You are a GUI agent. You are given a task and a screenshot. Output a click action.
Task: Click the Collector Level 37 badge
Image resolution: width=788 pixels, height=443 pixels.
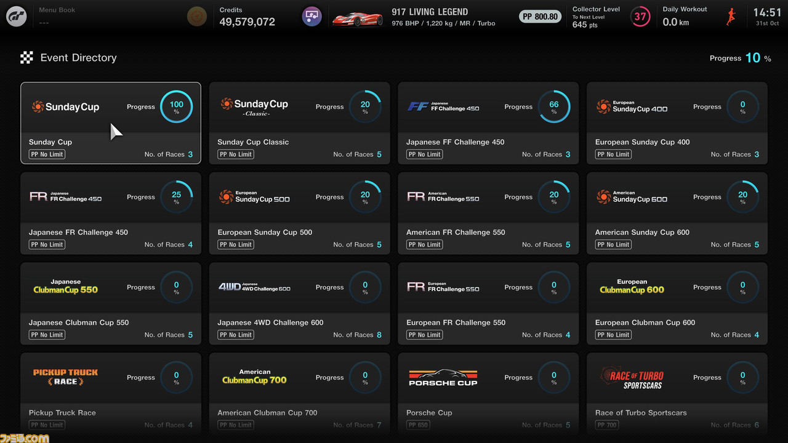pos(640,17)
